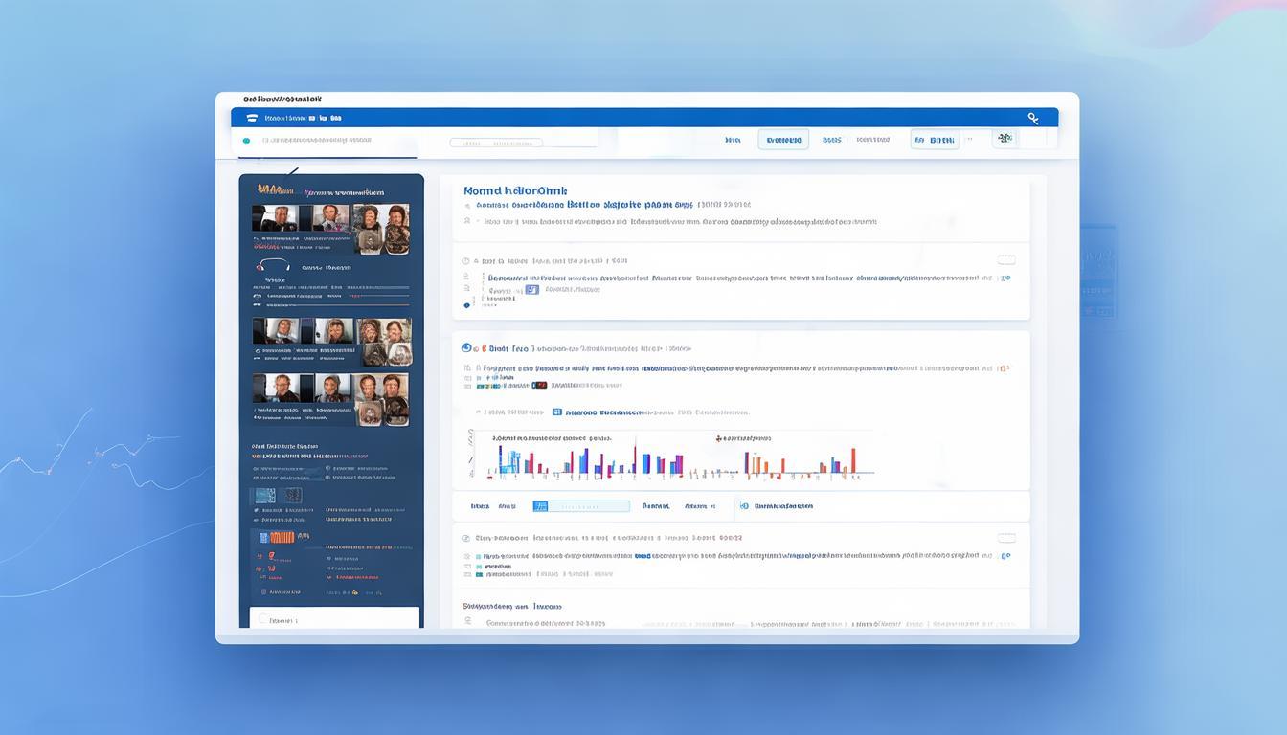Open the first photo thumbnail in the sidebar

tap(275, 218)
